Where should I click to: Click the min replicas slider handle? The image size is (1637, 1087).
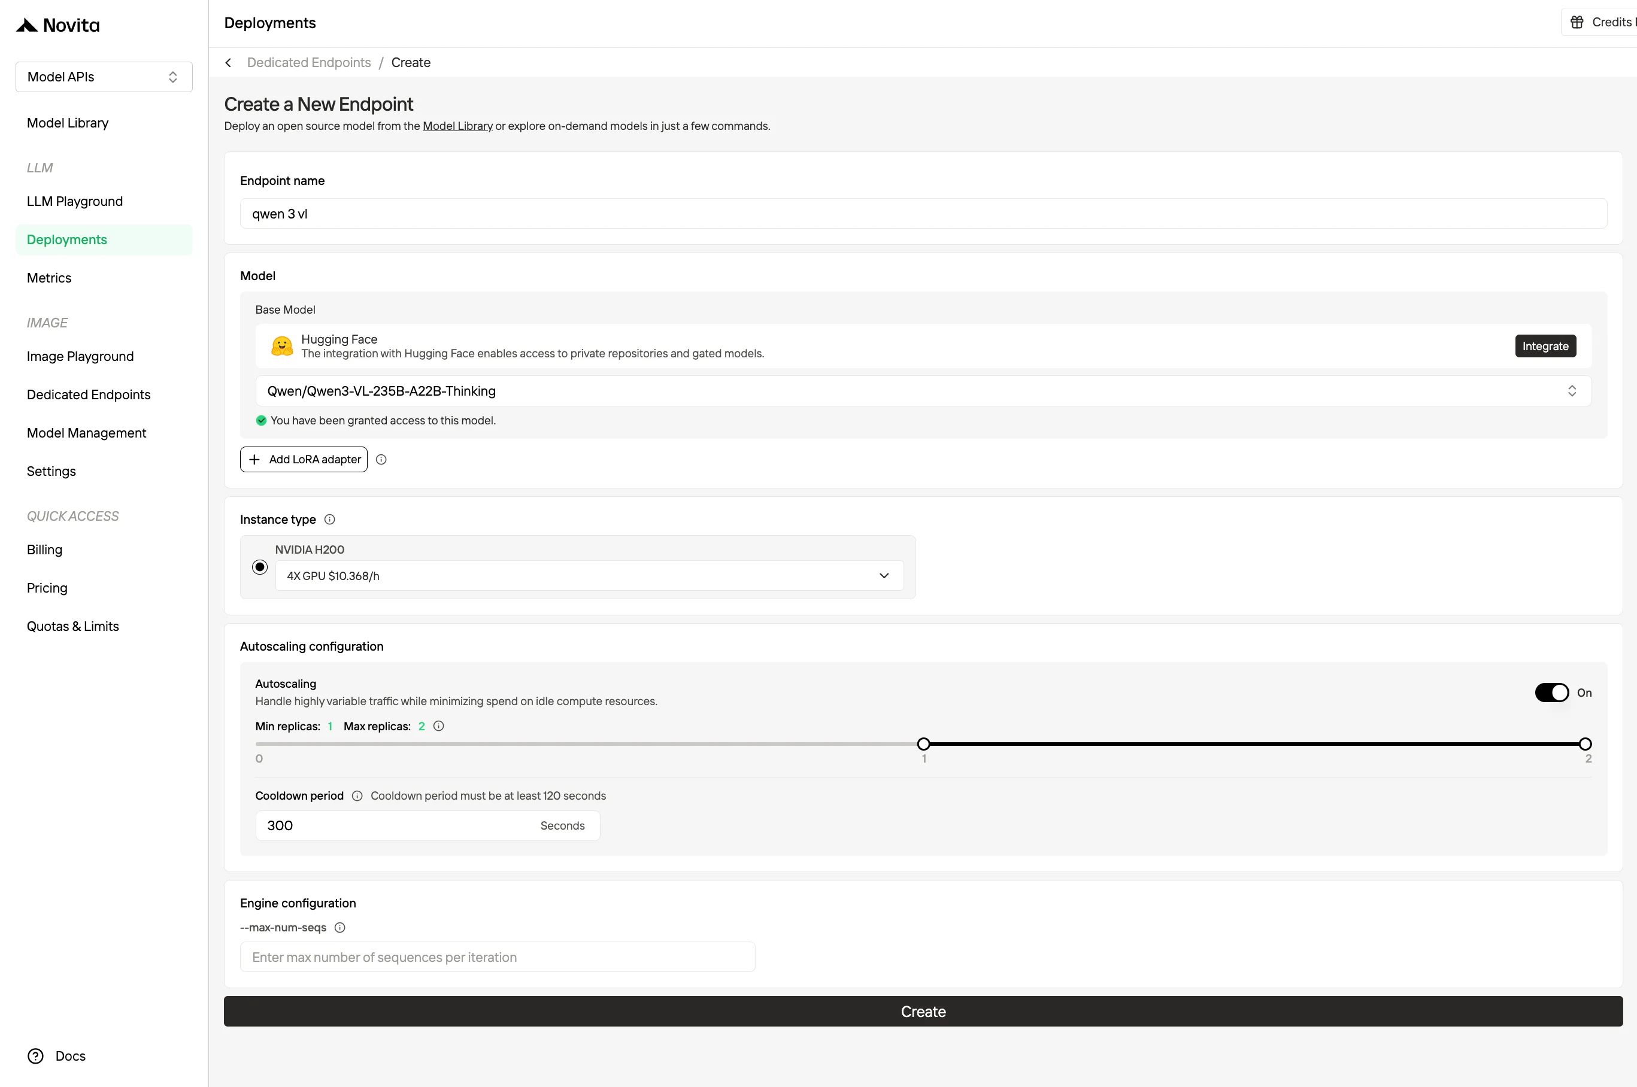click(923, 744)
